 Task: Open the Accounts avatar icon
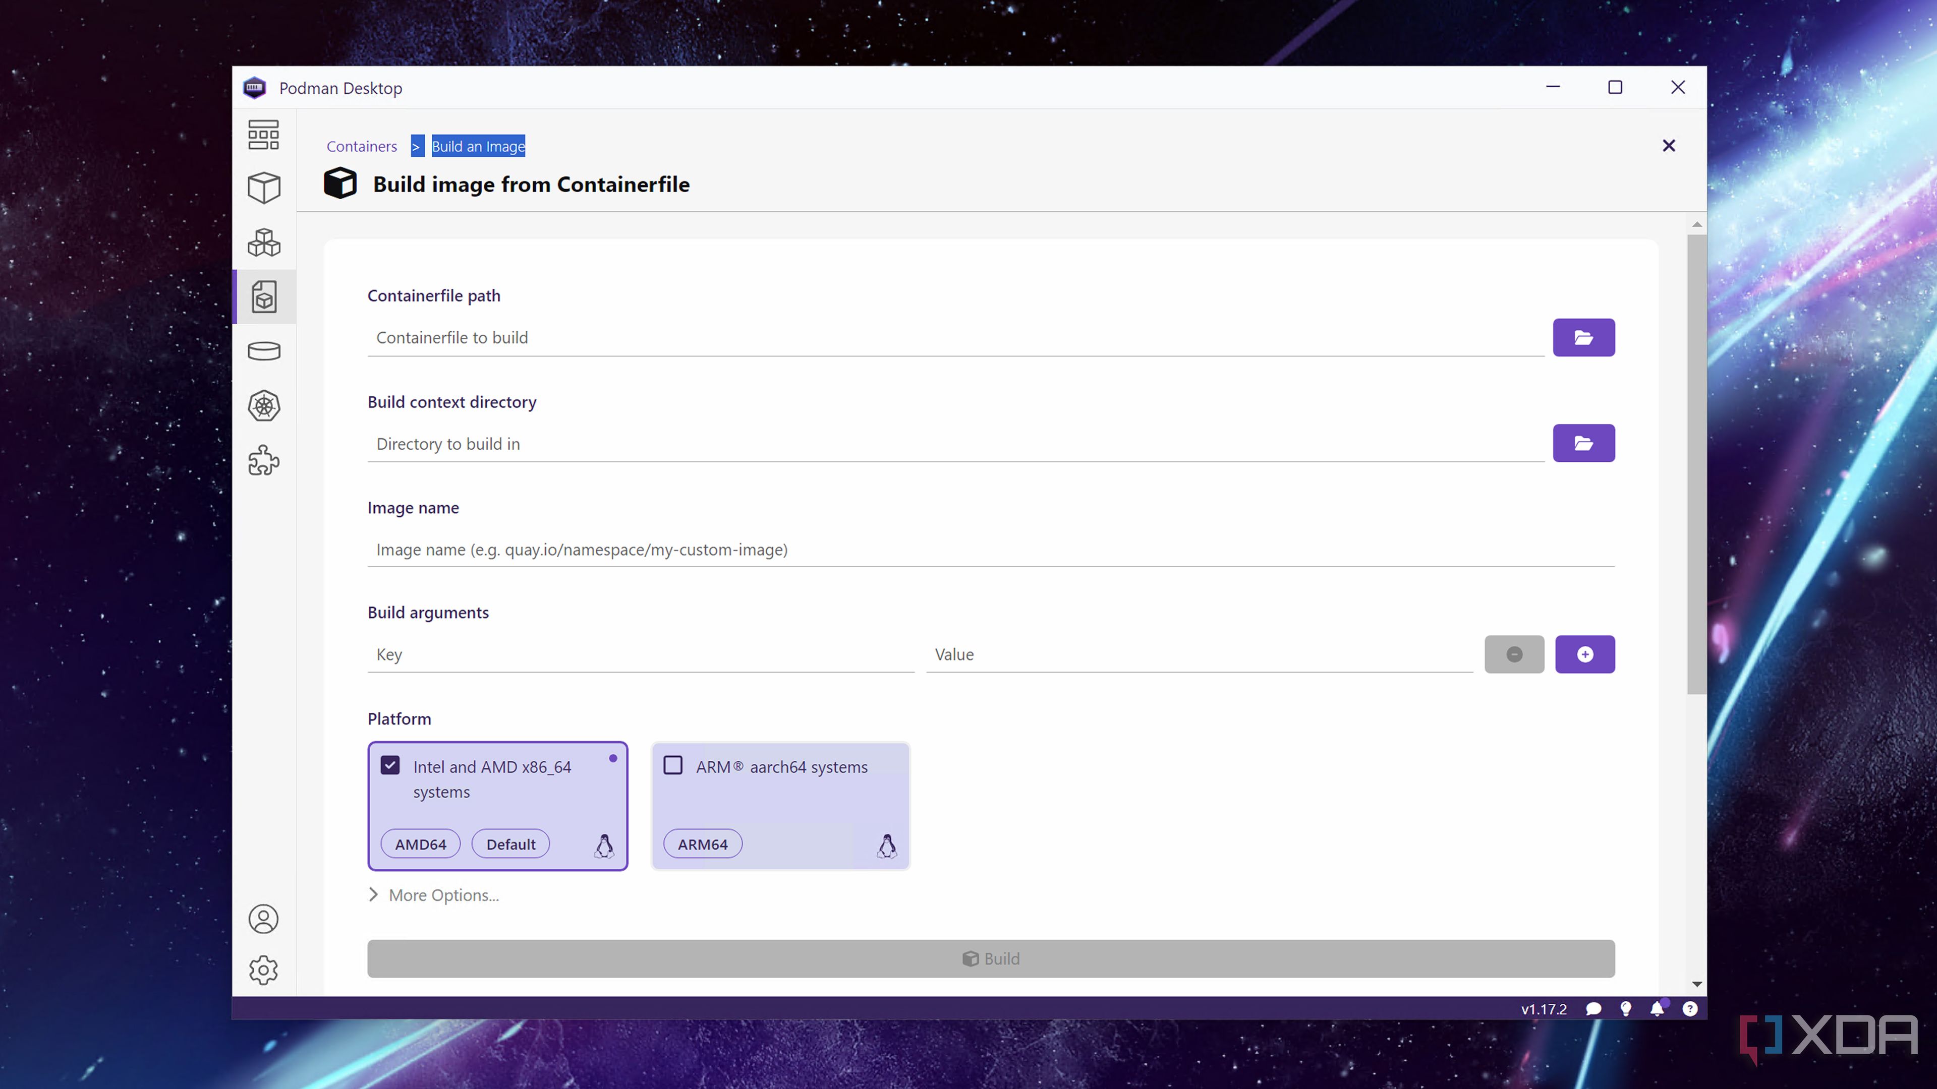263,919
